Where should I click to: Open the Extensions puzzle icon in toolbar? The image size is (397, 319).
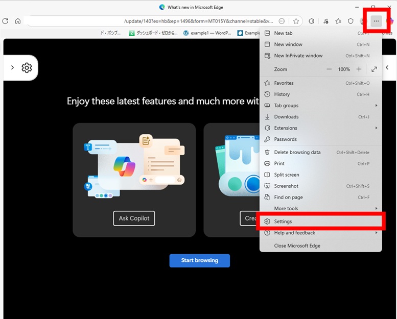312,21
